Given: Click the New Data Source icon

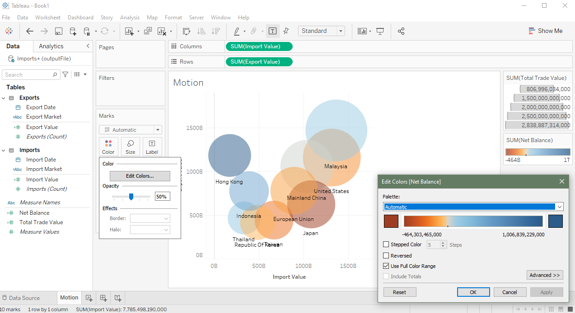Looking at the screenshot, I should click(73, 31).
